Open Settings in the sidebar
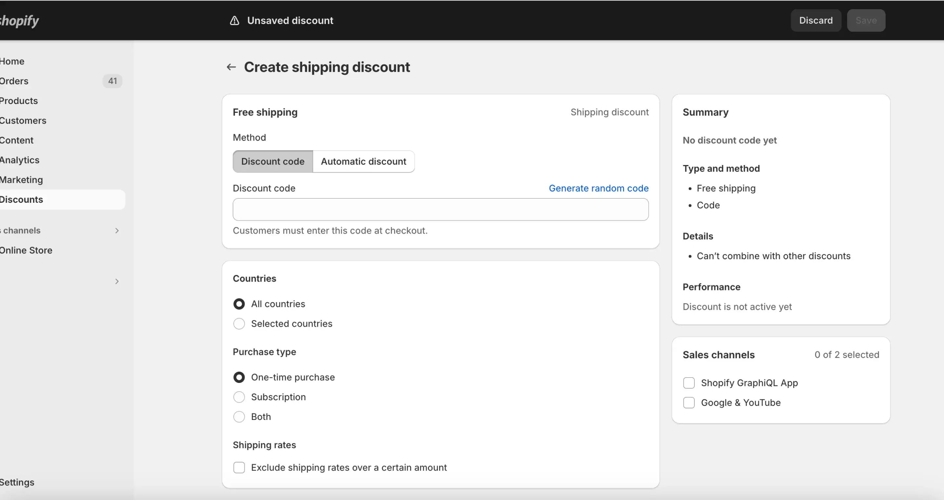 pos(17,482)
